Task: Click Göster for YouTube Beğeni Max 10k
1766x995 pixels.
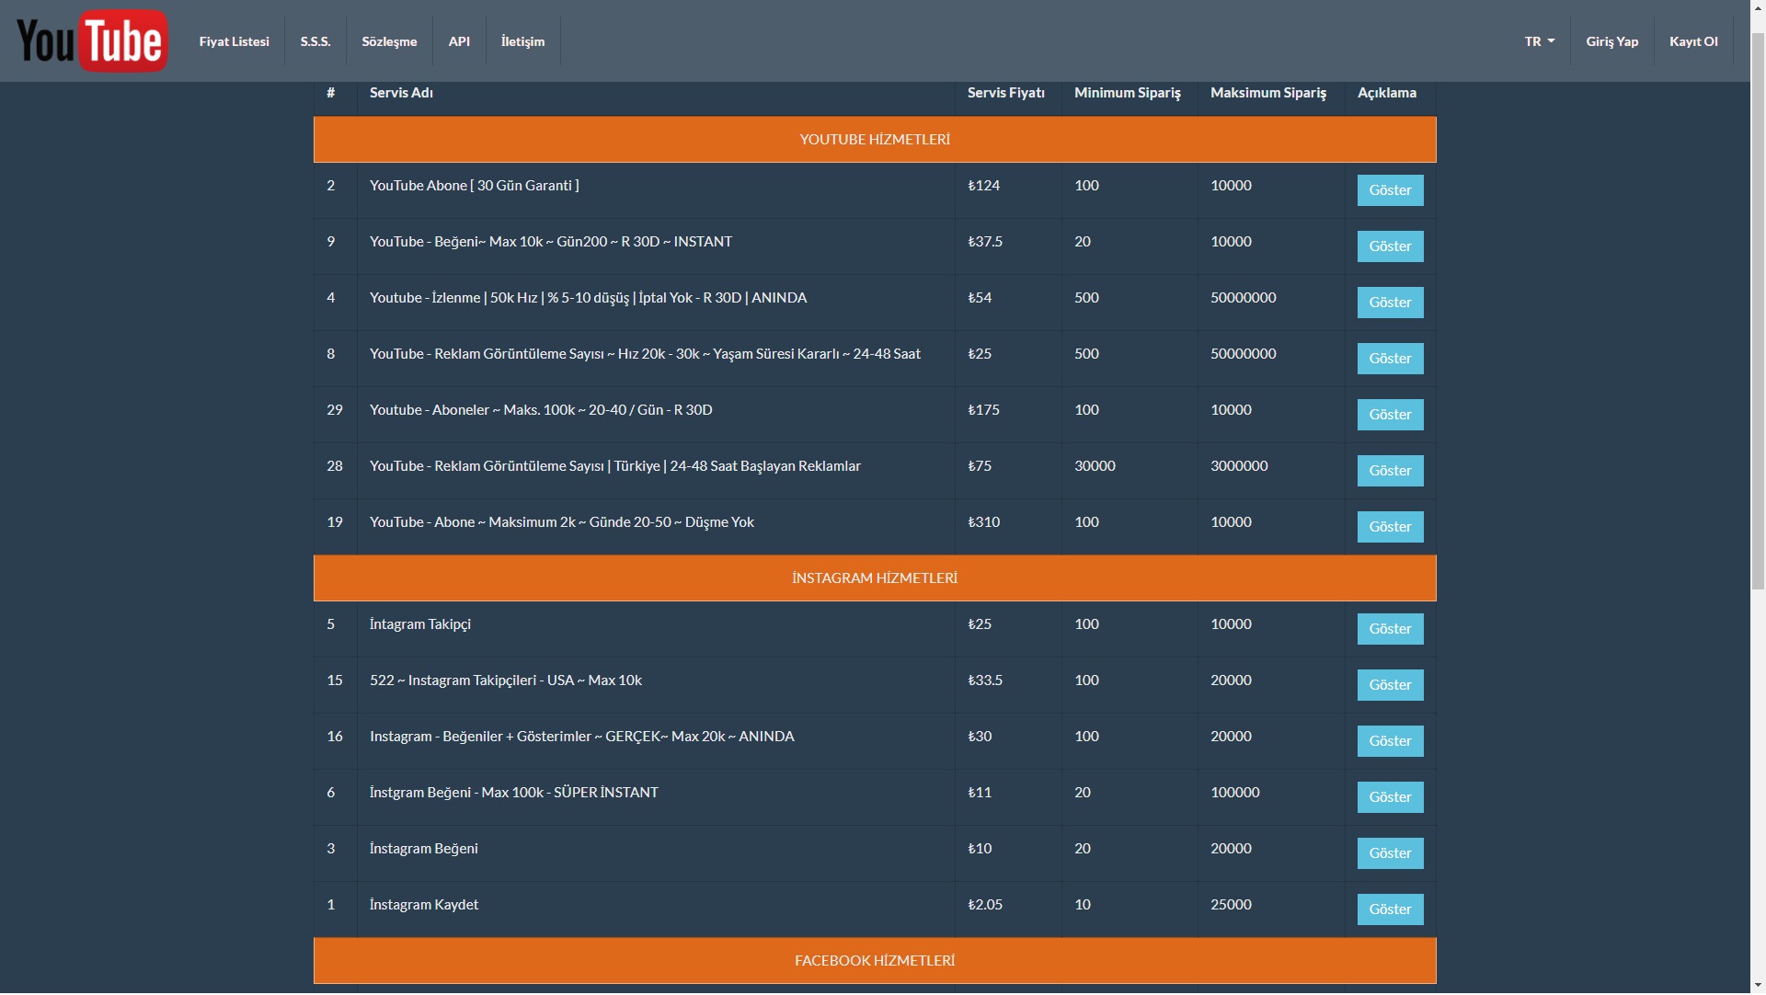Action: pyautogui.click(x=1390, y=246)
